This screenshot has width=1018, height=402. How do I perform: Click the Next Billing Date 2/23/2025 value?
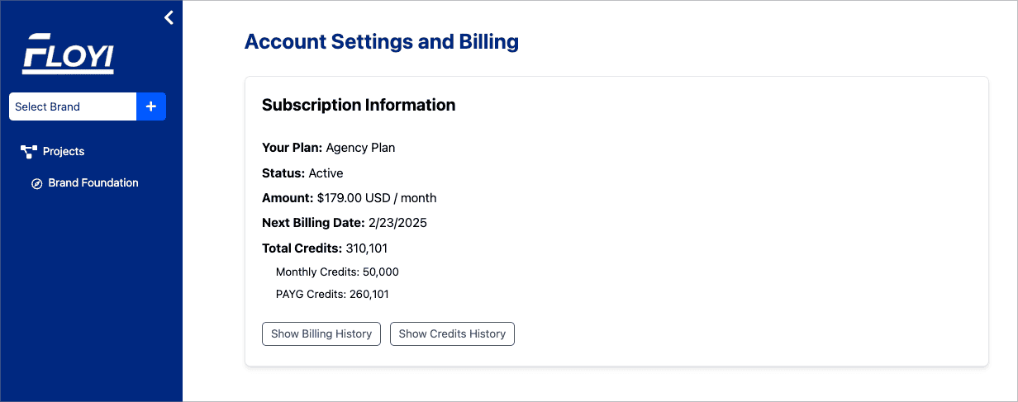[397, 223]
